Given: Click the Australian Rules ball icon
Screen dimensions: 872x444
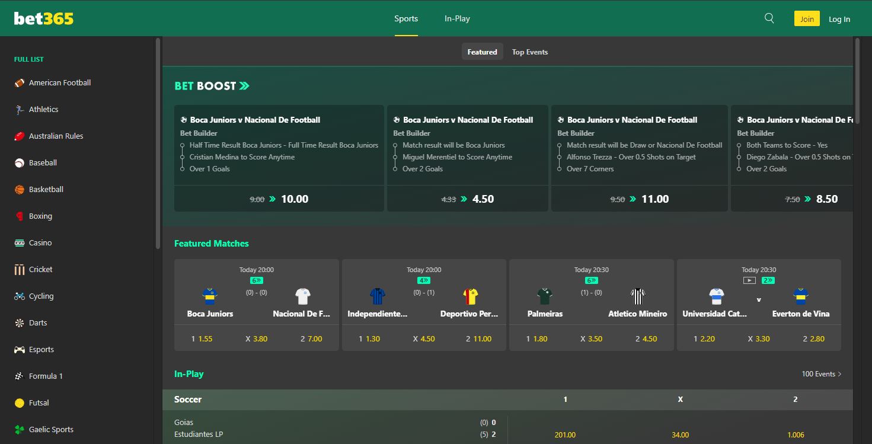Looking at the screenshot, I should [20, 136].
